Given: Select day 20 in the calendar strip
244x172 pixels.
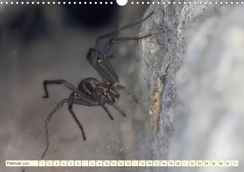Looking at the screenshot, I should click(178, 163).
